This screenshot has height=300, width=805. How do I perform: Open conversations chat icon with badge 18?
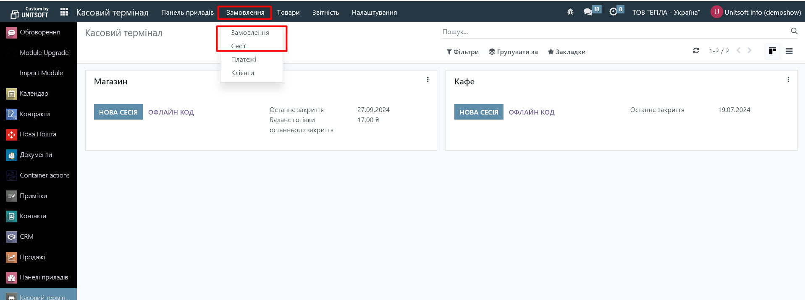(x=588, y=12)
